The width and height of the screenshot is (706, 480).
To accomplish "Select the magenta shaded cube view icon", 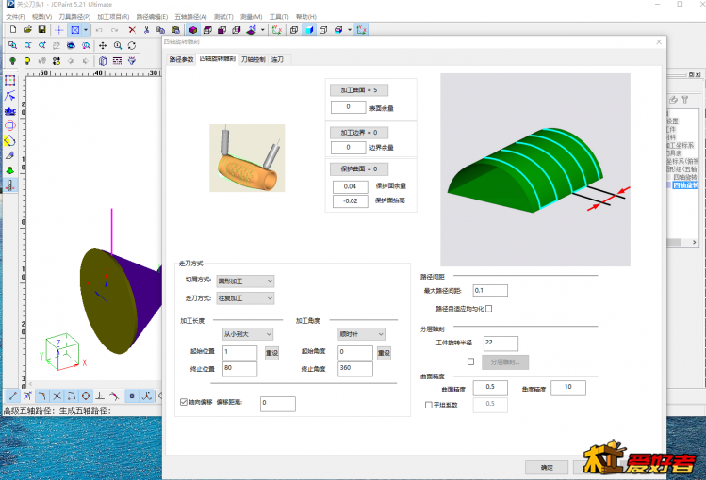I will coord(193,30).
